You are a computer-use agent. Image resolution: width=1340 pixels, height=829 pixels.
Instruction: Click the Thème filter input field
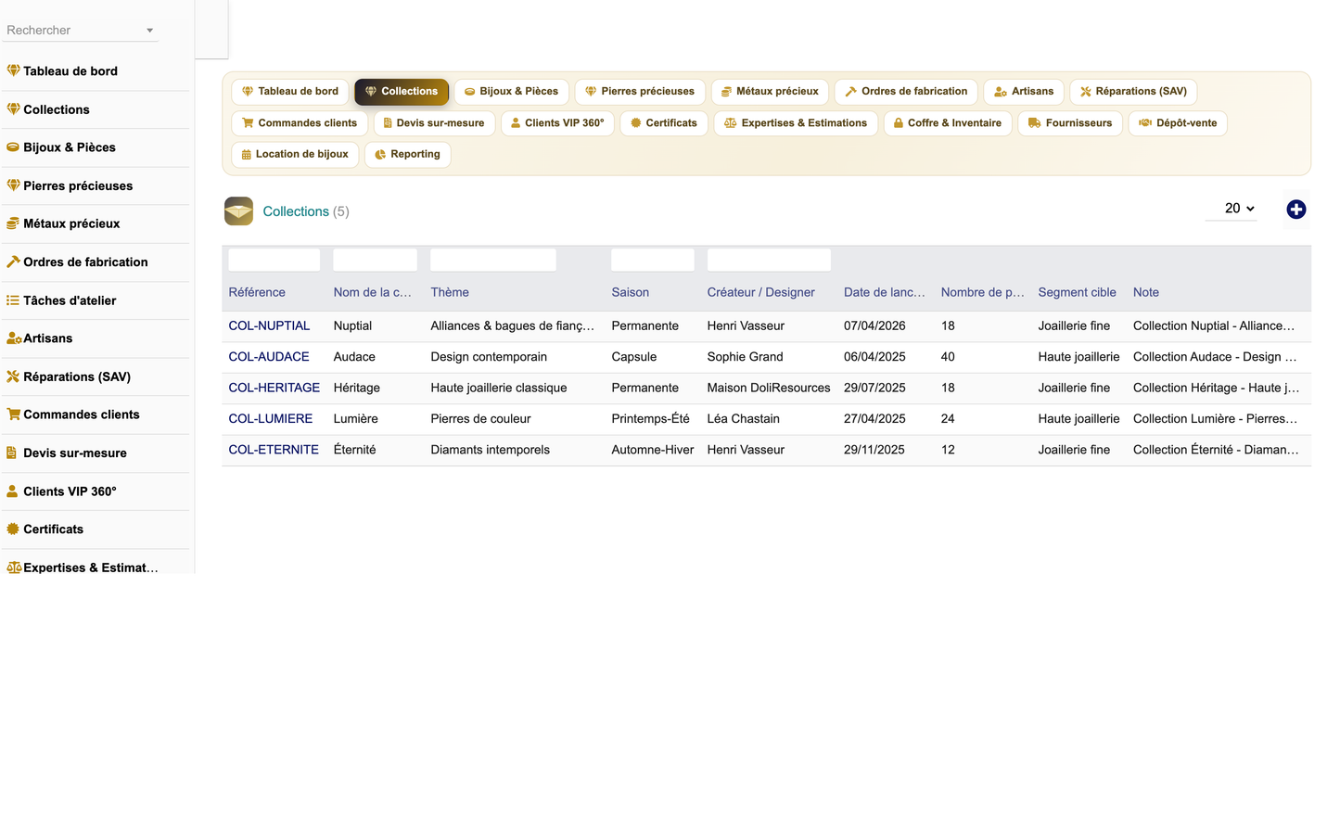(x=492, y=261)
